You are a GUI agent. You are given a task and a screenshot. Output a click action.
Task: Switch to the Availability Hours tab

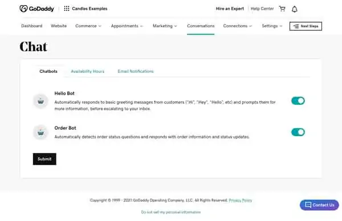click(x=87, y=71)
